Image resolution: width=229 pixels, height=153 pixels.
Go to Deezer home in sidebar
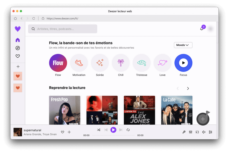click(x=18, y=40)
